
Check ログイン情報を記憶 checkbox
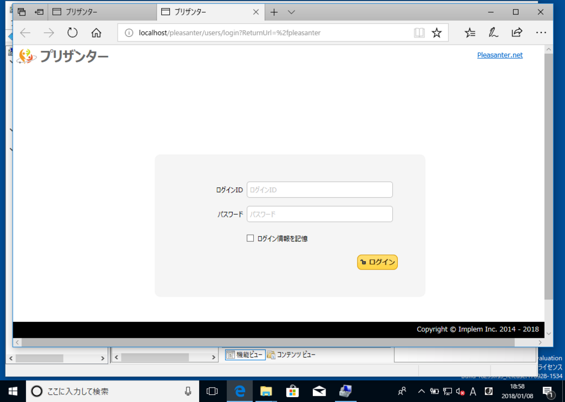click(250, 239)
